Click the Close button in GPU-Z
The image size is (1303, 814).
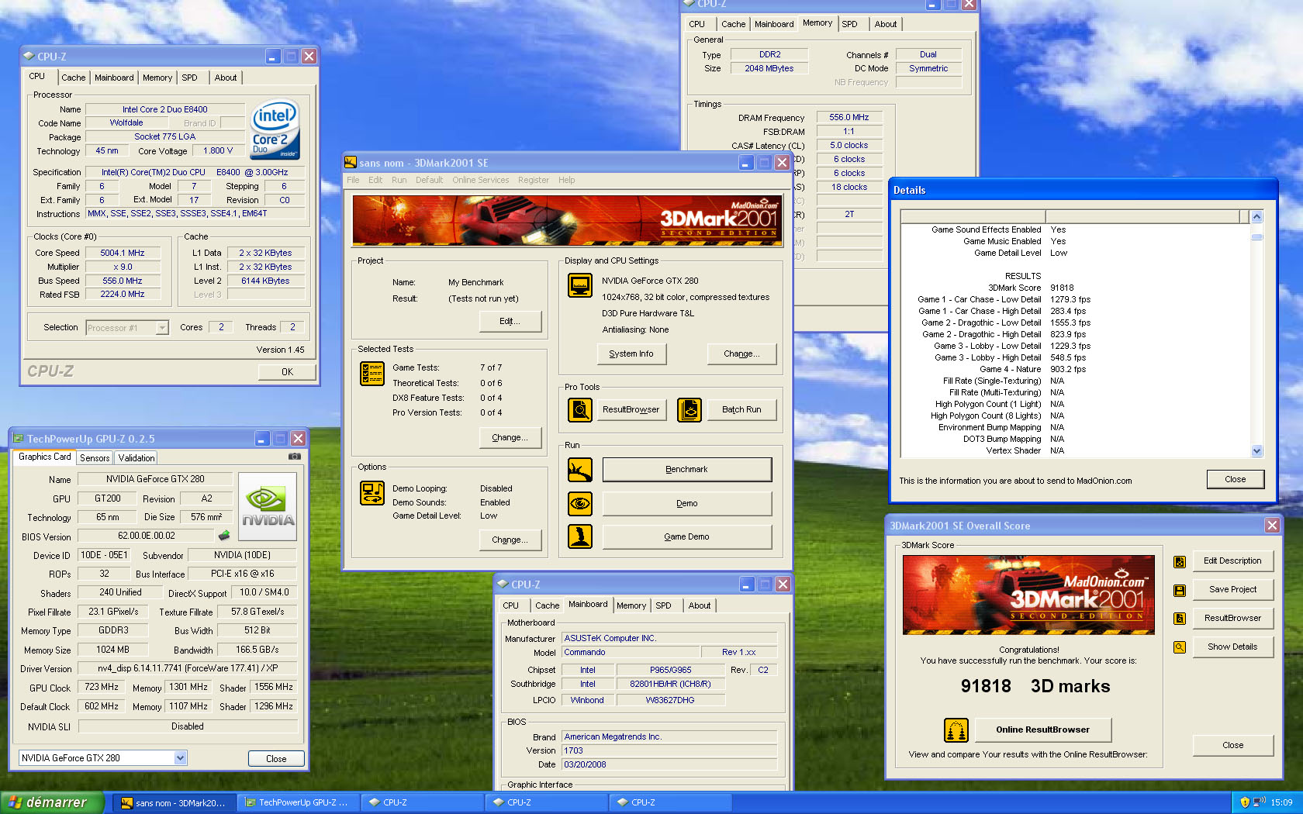[x=276, y=759]
